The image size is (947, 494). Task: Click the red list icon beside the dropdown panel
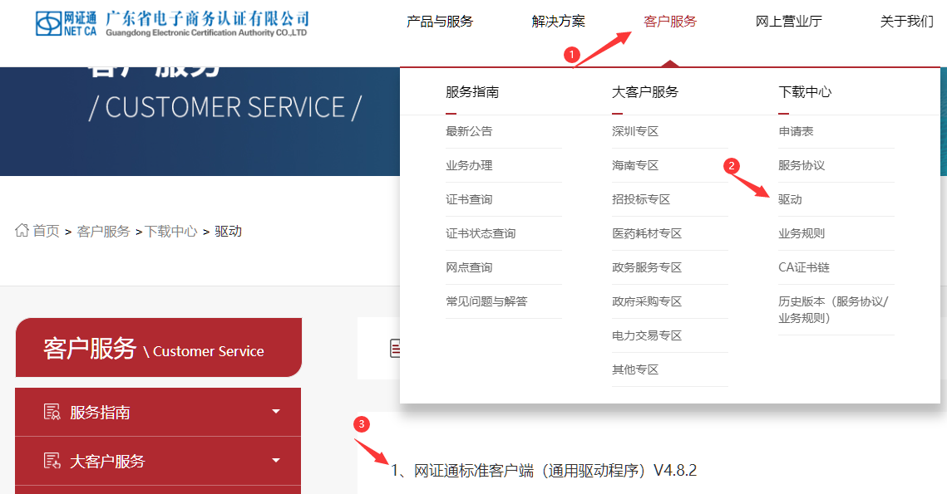point(395,349)
